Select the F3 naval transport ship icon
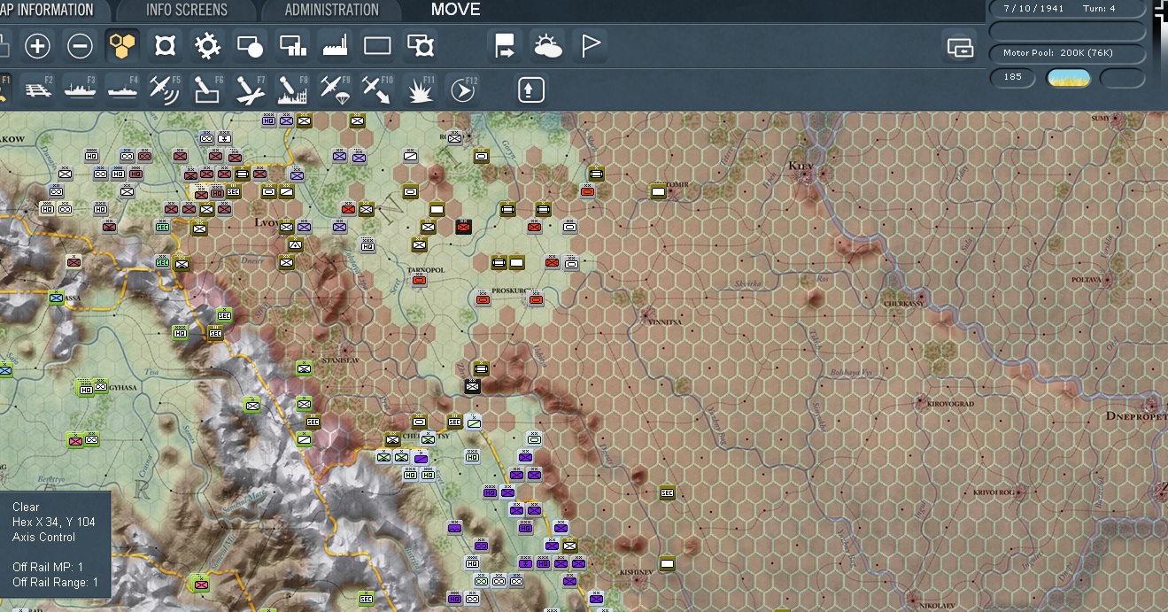 pyautogui.click(x=80, y=89)
